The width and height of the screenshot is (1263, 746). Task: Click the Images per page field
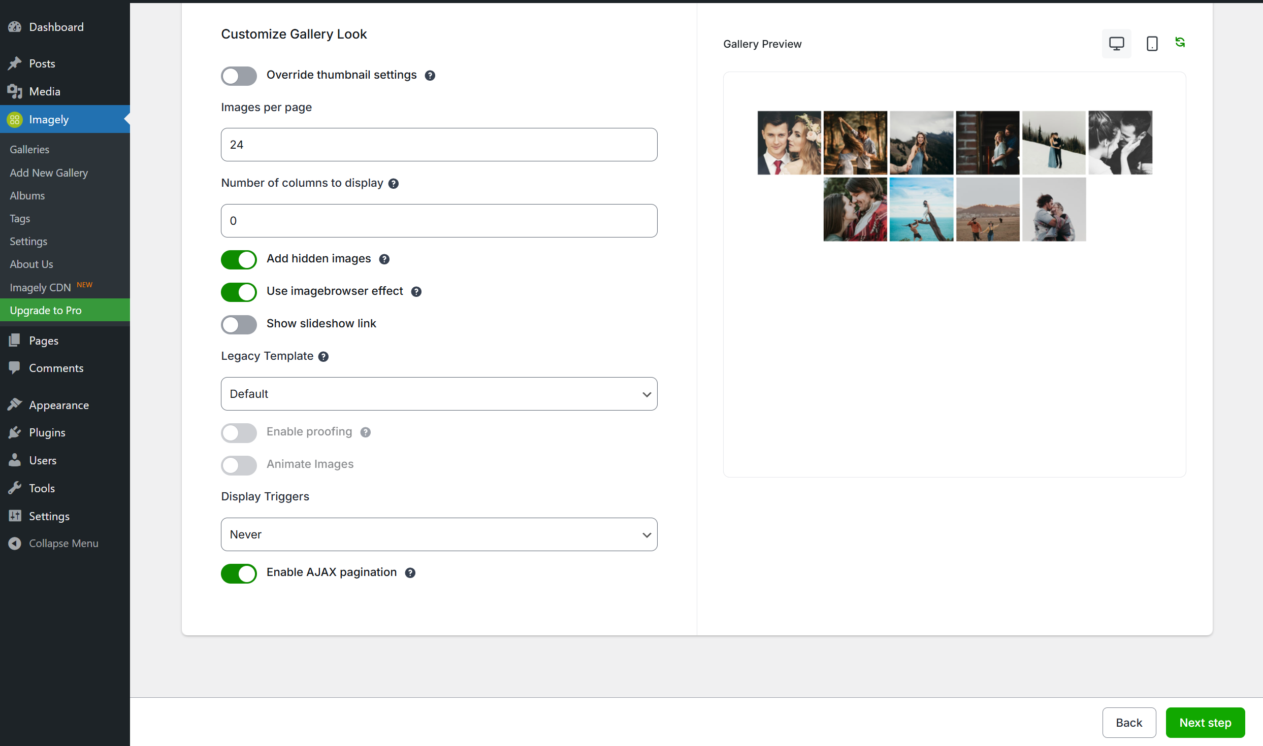(x=439, y=145)
